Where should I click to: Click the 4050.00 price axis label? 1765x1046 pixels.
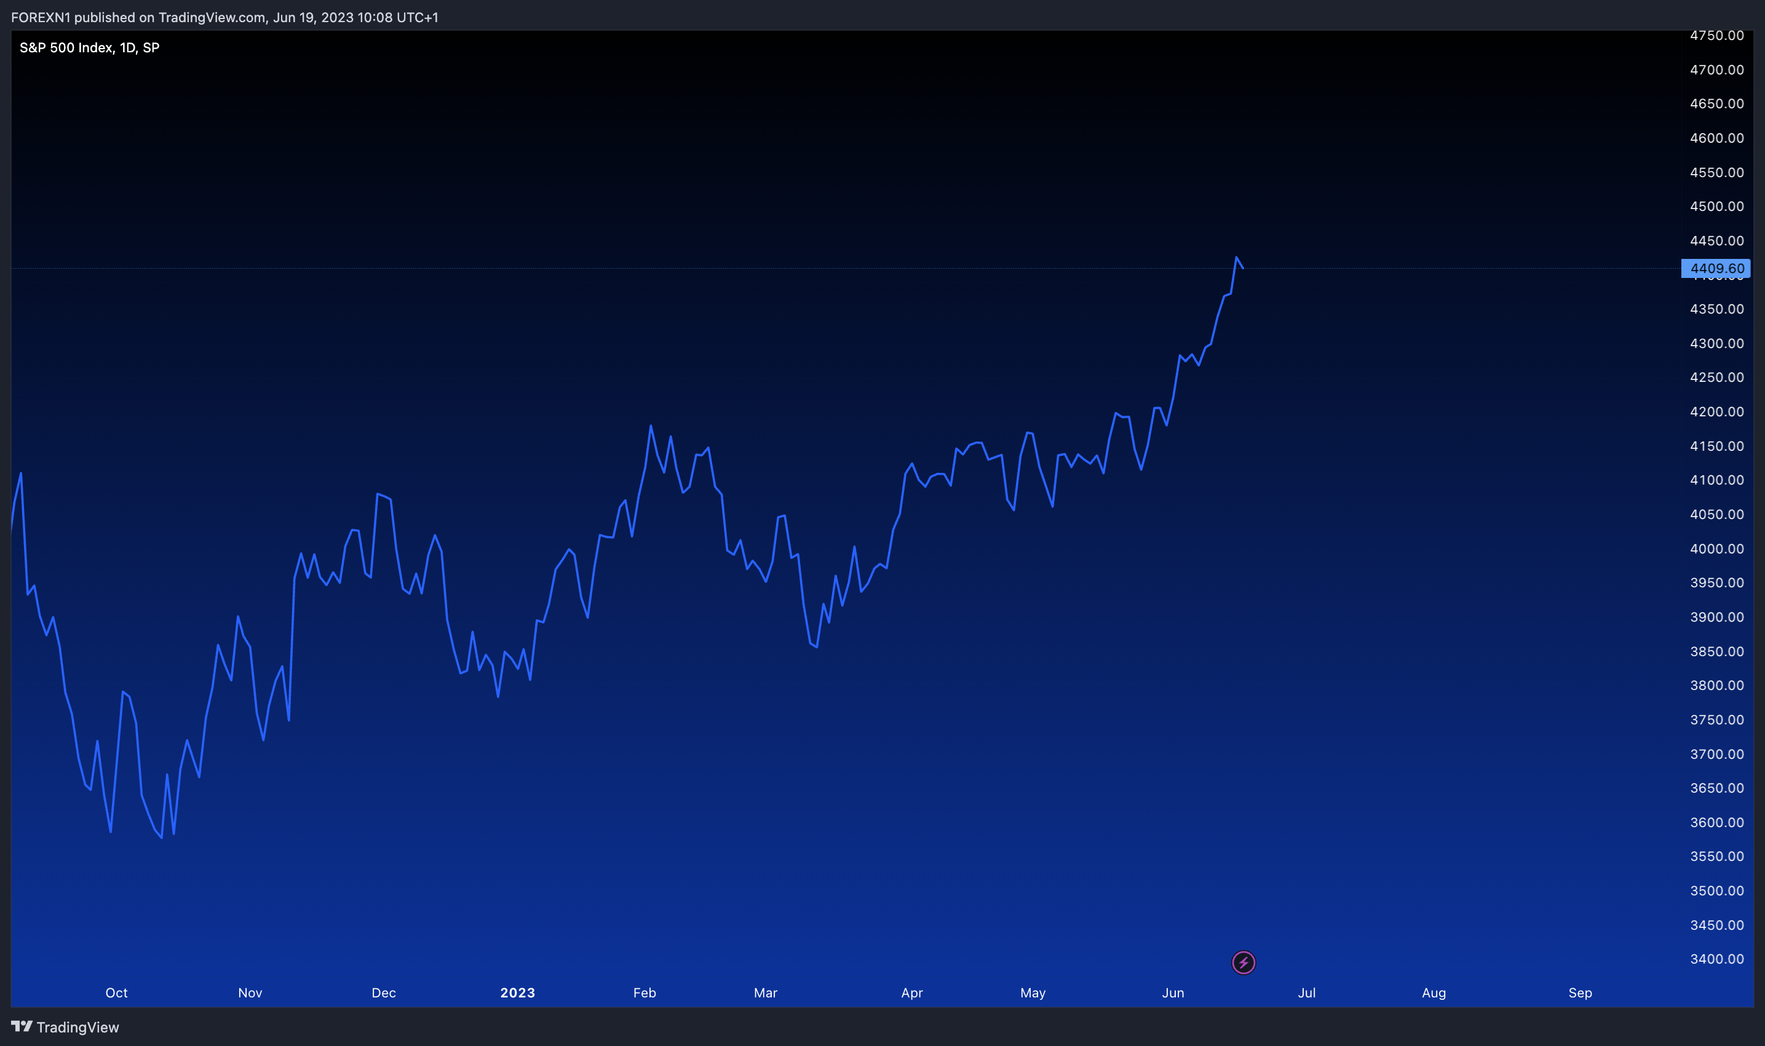(1717, 515)
